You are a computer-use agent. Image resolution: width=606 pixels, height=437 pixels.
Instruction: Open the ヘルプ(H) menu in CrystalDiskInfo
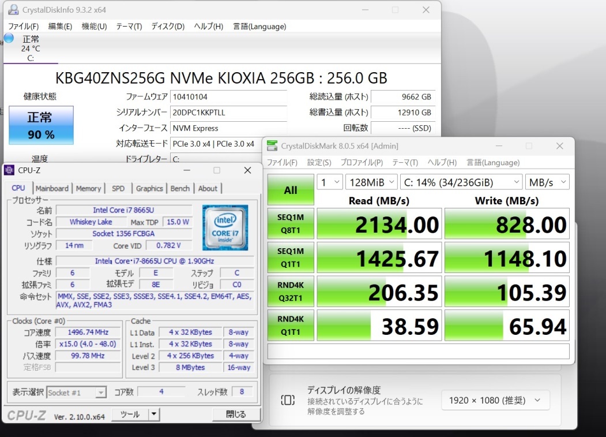tap(208, 27)
